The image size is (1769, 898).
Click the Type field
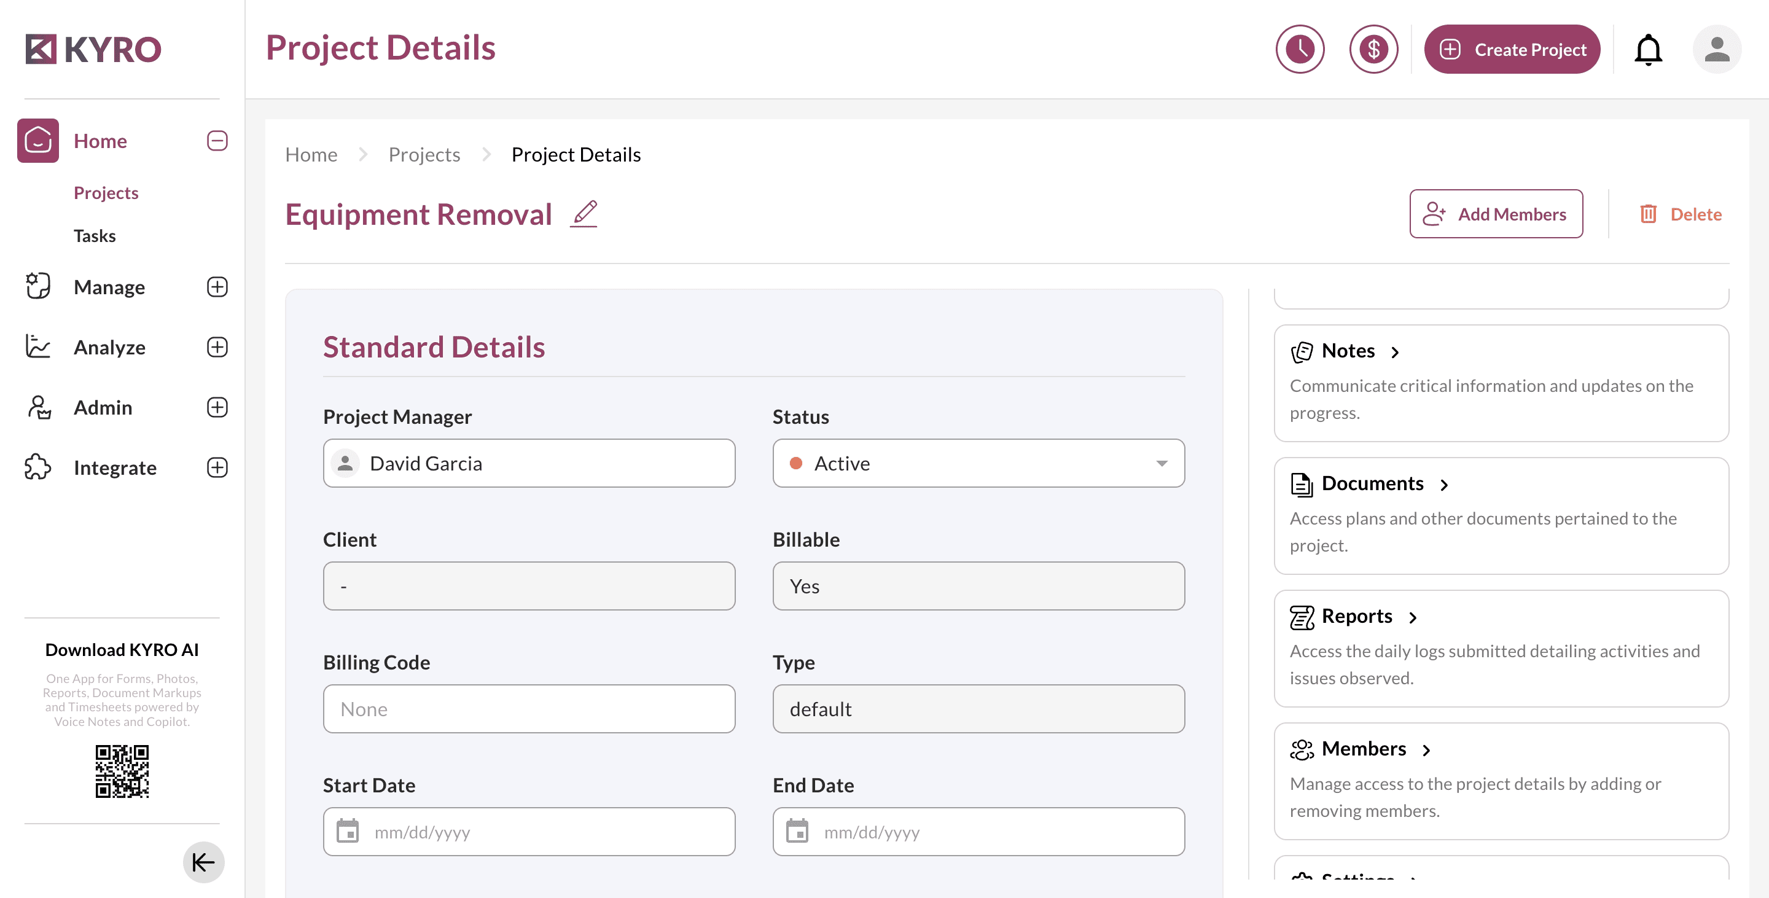(978, 709)
